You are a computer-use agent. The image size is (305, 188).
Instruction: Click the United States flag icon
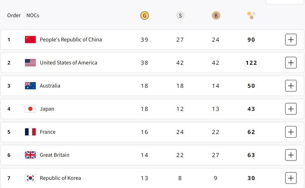click(x=30, y=63)
